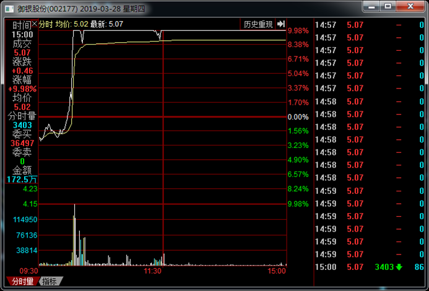Screen dimensions: 429x291
Task: Close the stock chart window
Action: pyautogui.click(x=412, y=6)
